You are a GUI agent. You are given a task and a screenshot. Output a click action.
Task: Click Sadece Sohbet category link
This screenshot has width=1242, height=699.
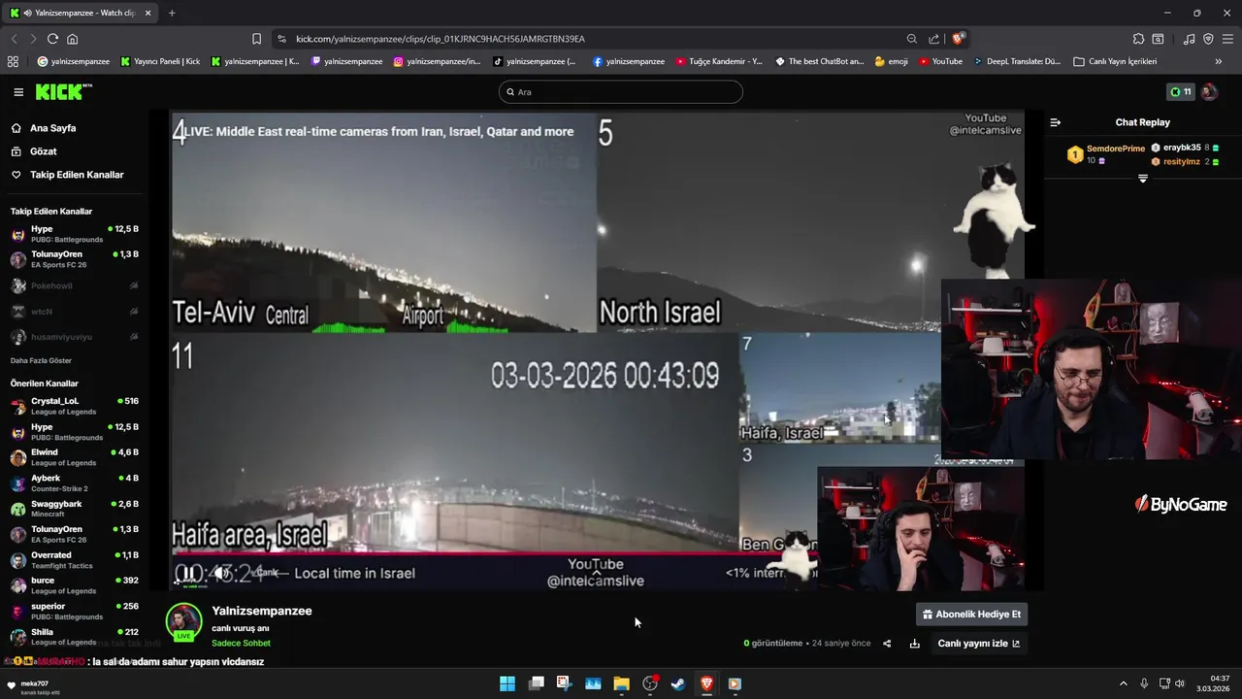(x=241, y=643)
